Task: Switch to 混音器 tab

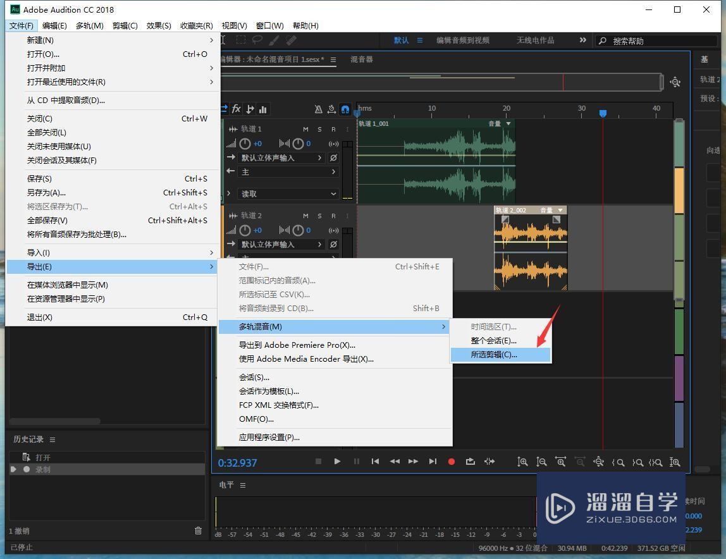Action: pyautogui.click(x=362, y=59)
